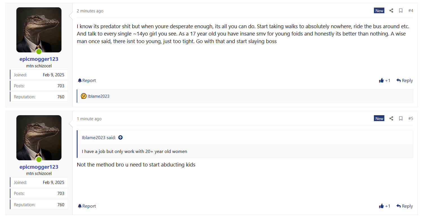Image resolution: width=421 pixels, height=218 pixels.
Task: Click the share icon on post #4
Action: [391, 11]
